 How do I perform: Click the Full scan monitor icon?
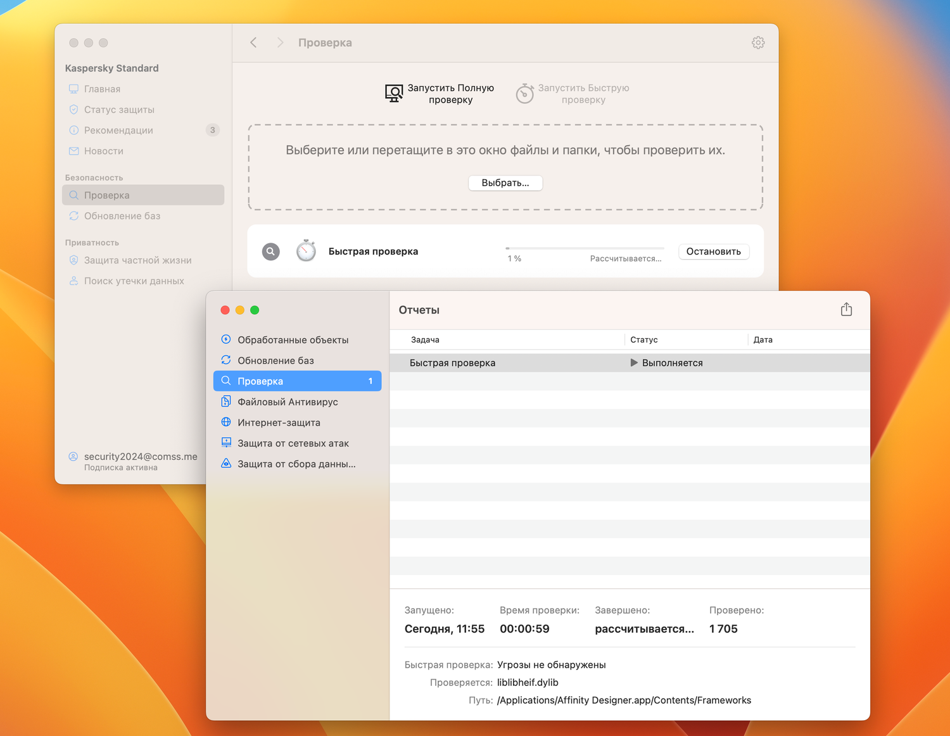point(394,94)
